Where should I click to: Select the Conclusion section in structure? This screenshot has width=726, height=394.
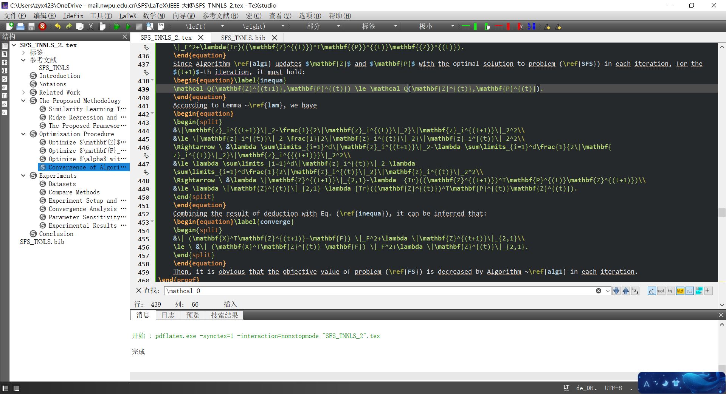(x=56, y=234)
